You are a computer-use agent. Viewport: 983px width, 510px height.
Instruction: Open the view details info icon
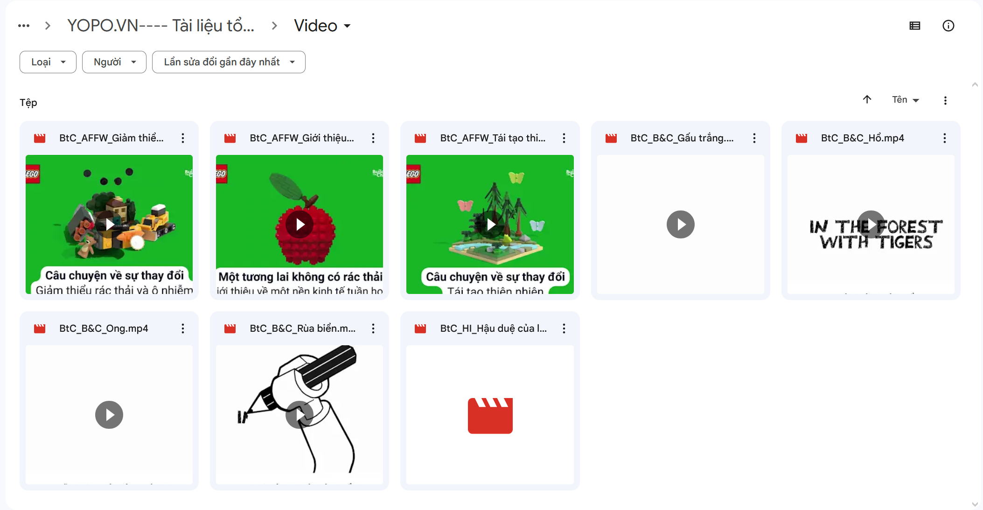pos(948,26)
